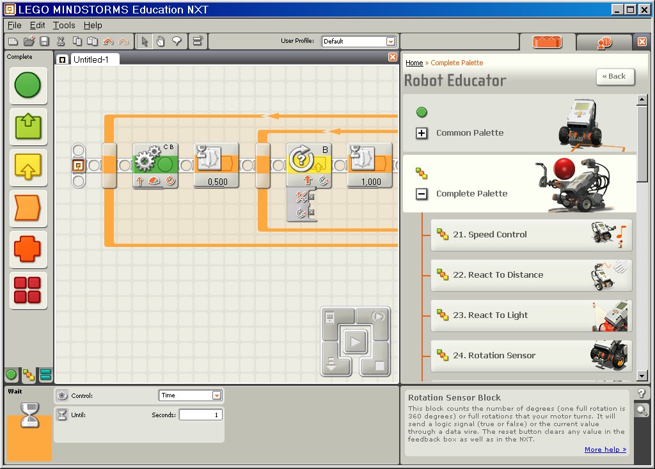Click the More help link

605,450
